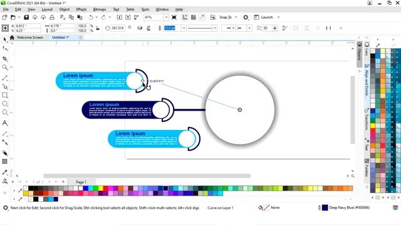The height and width of the screenshot is (225, 401).
Task: Switch to the Welcome Screen tab
Action: 29,37
